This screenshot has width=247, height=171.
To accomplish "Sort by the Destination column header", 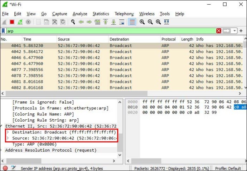I will click(x=134, y=39).
